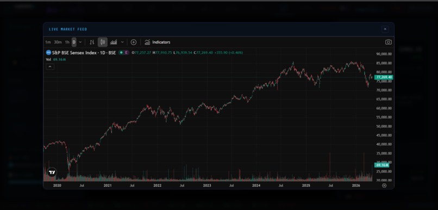
Task: Click the 69.16M volume axis label
Action: pos(382,165)
